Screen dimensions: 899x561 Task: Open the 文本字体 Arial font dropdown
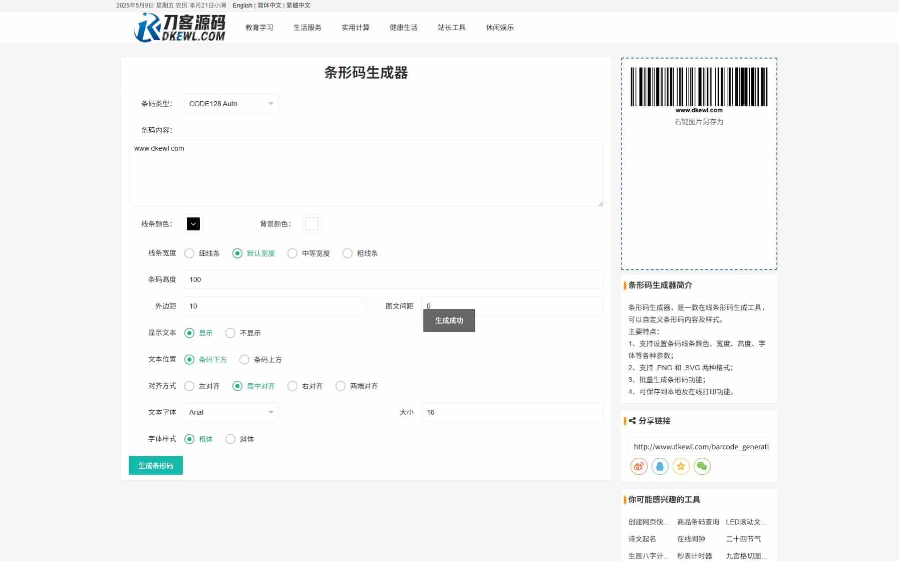click(230, 412)
